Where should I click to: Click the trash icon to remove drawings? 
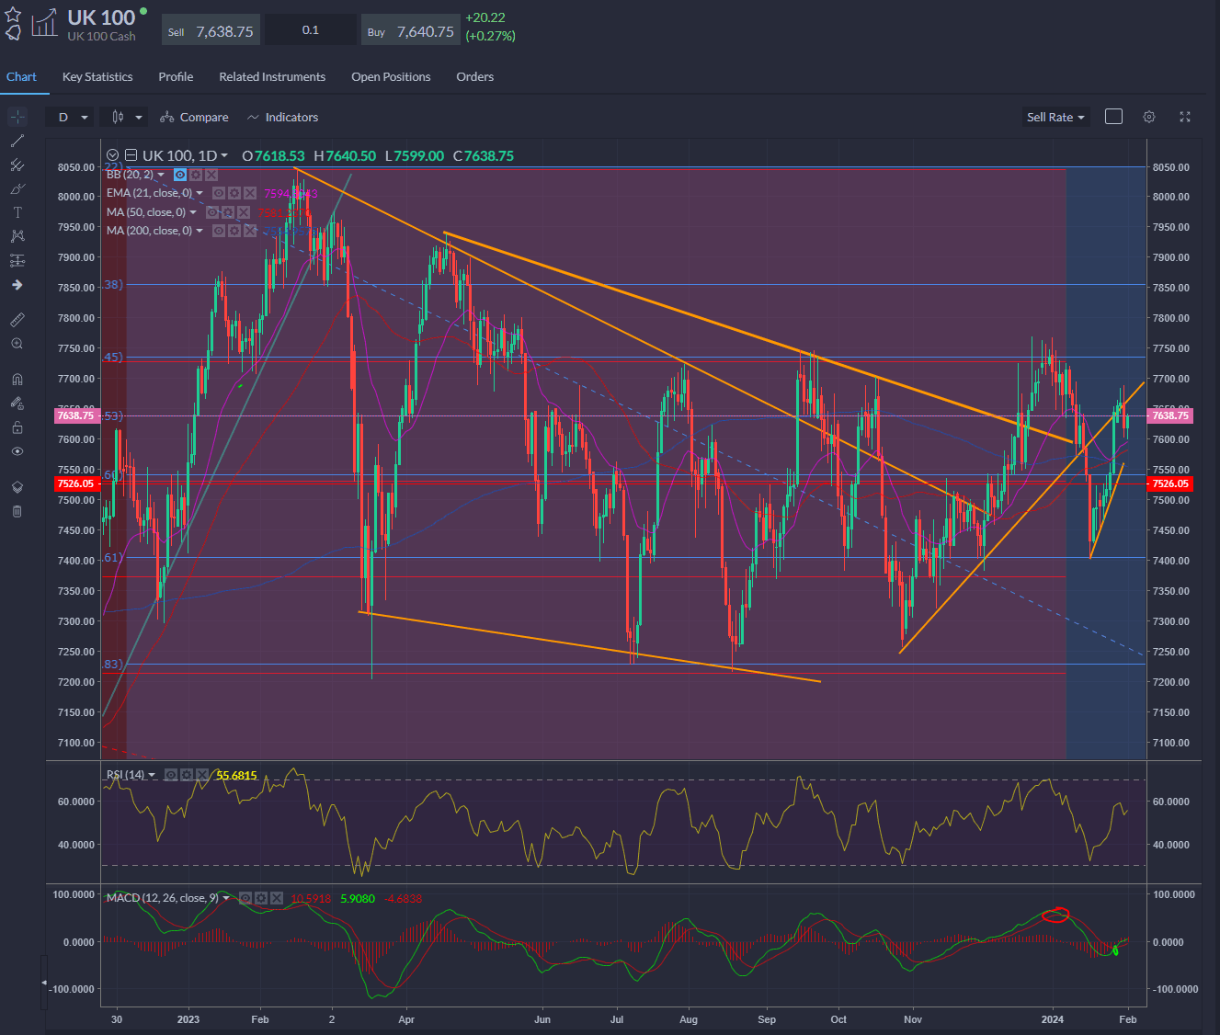(x=17, y=511)
